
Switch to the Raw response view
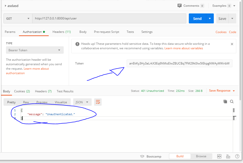click(26, 102)
